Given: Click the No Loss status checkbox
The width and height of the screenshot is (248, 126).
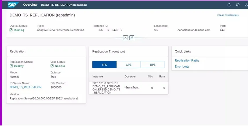Looking at the screenshot, I should 52,66.
